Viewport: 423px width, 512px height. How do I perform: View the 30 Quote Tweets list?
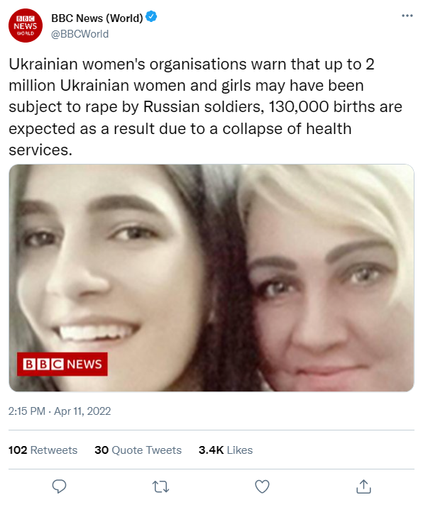tap(138, 450)
